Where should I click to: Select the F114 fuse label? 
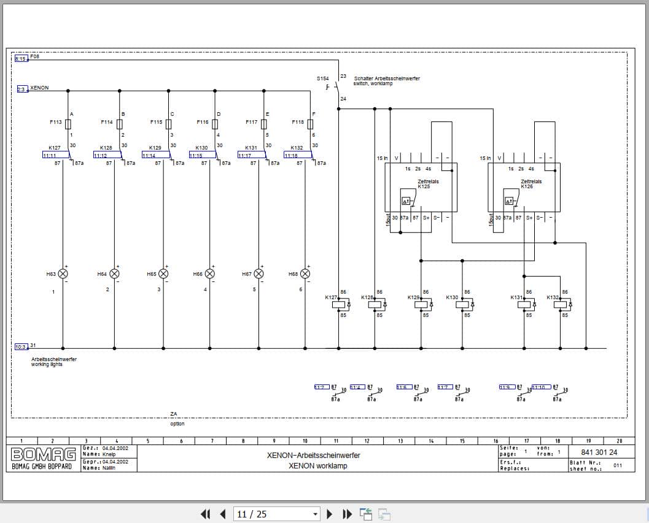tap(107, 122)
